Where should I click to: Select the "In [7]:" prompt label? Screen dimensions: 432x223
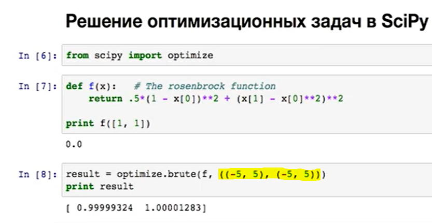click(38, 86)
